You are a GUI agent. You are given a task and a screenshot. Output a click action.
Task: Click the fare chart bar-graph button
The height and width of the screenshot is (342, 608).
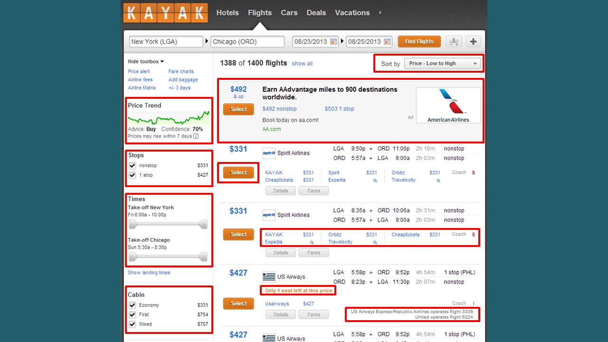point(454,41)
